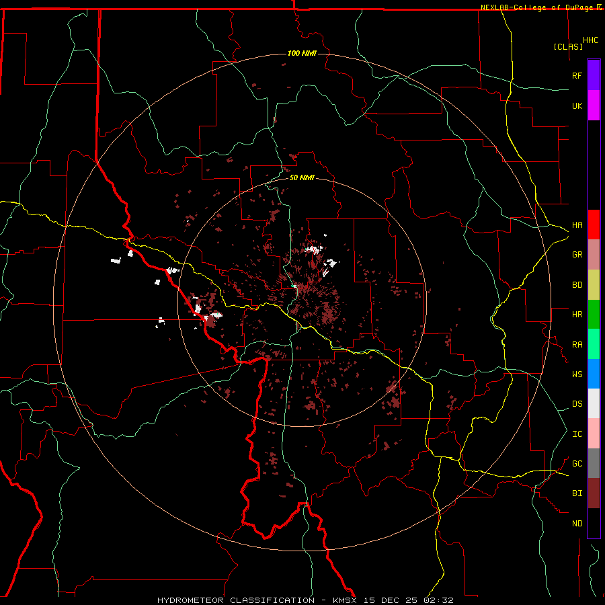The height and width of the screenshot is (605, 605).
Task: Click the IC legend label
Action: tap(577, 434)
